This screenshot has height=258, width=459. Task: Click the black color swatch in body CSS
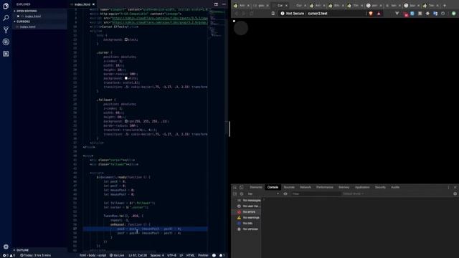[126, 39]
